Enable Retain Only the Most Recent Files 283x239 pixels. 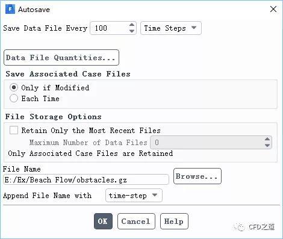pyautogui.click(x=14, y=130)
